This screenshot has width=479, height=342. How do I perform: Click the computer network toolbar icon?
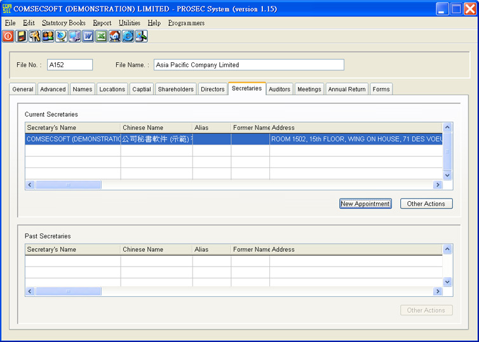pyautogui.click(x=75, y=37)
